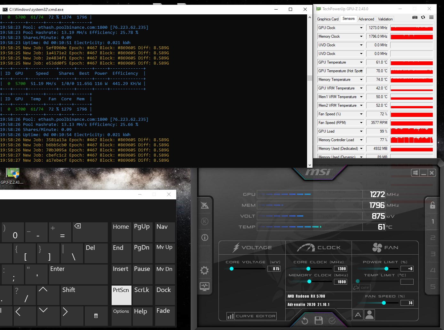444x330 pixels.
Task: Save Afterburner profile with floppy icon
Action: pos(319,320)
